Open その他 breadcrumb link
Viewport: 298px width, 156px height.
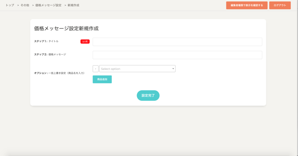pyautogui.click(x=25, y=5)
